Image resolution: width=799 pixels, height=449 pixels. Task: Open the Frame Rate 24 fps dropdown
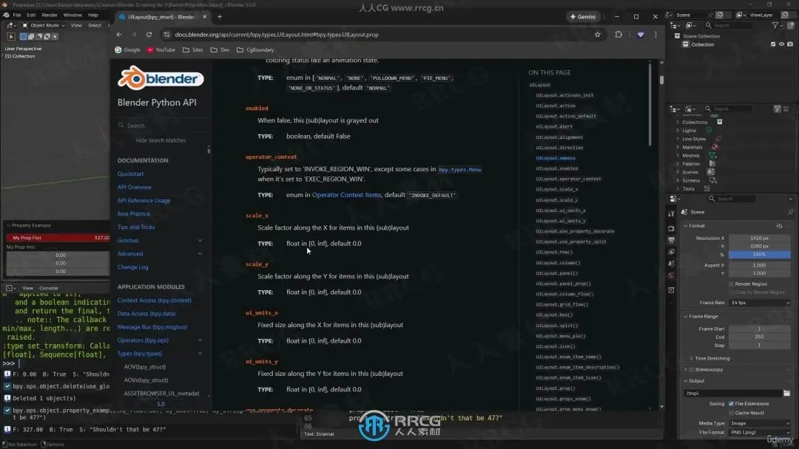click(x=759, y=303)
